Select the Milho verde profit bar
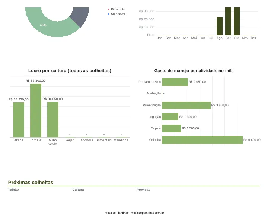This screenshot has width=268, height=222. coord(53,119)
